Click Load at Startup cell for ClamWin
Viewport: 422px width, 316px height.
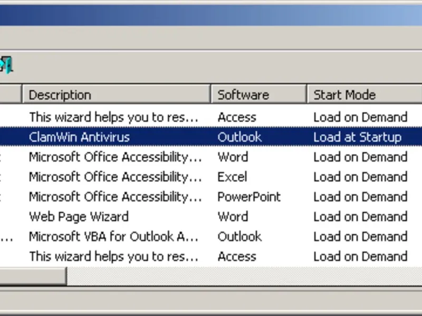(x=357, y=137)
